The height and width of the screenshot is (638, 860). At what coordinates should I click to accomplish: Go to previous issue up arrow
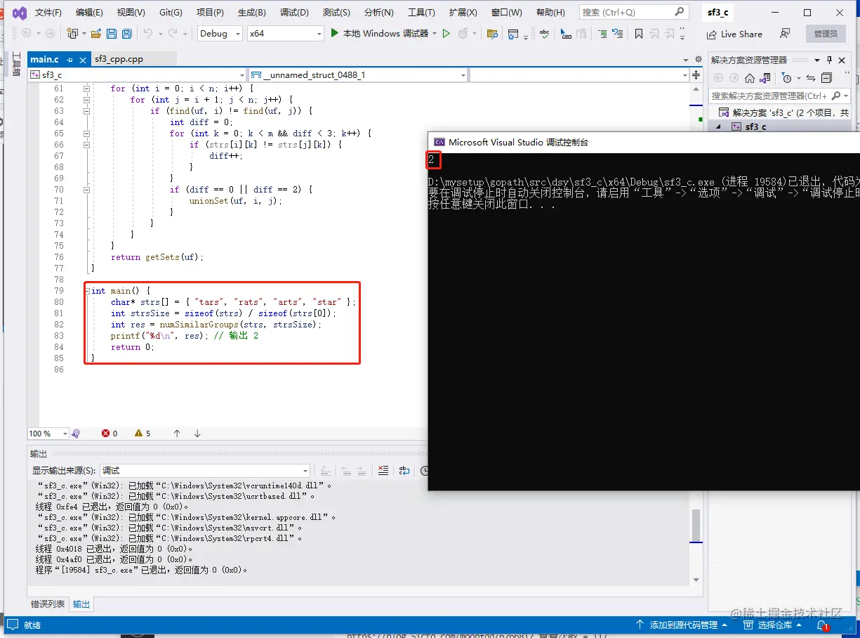[x=177, y=434]
